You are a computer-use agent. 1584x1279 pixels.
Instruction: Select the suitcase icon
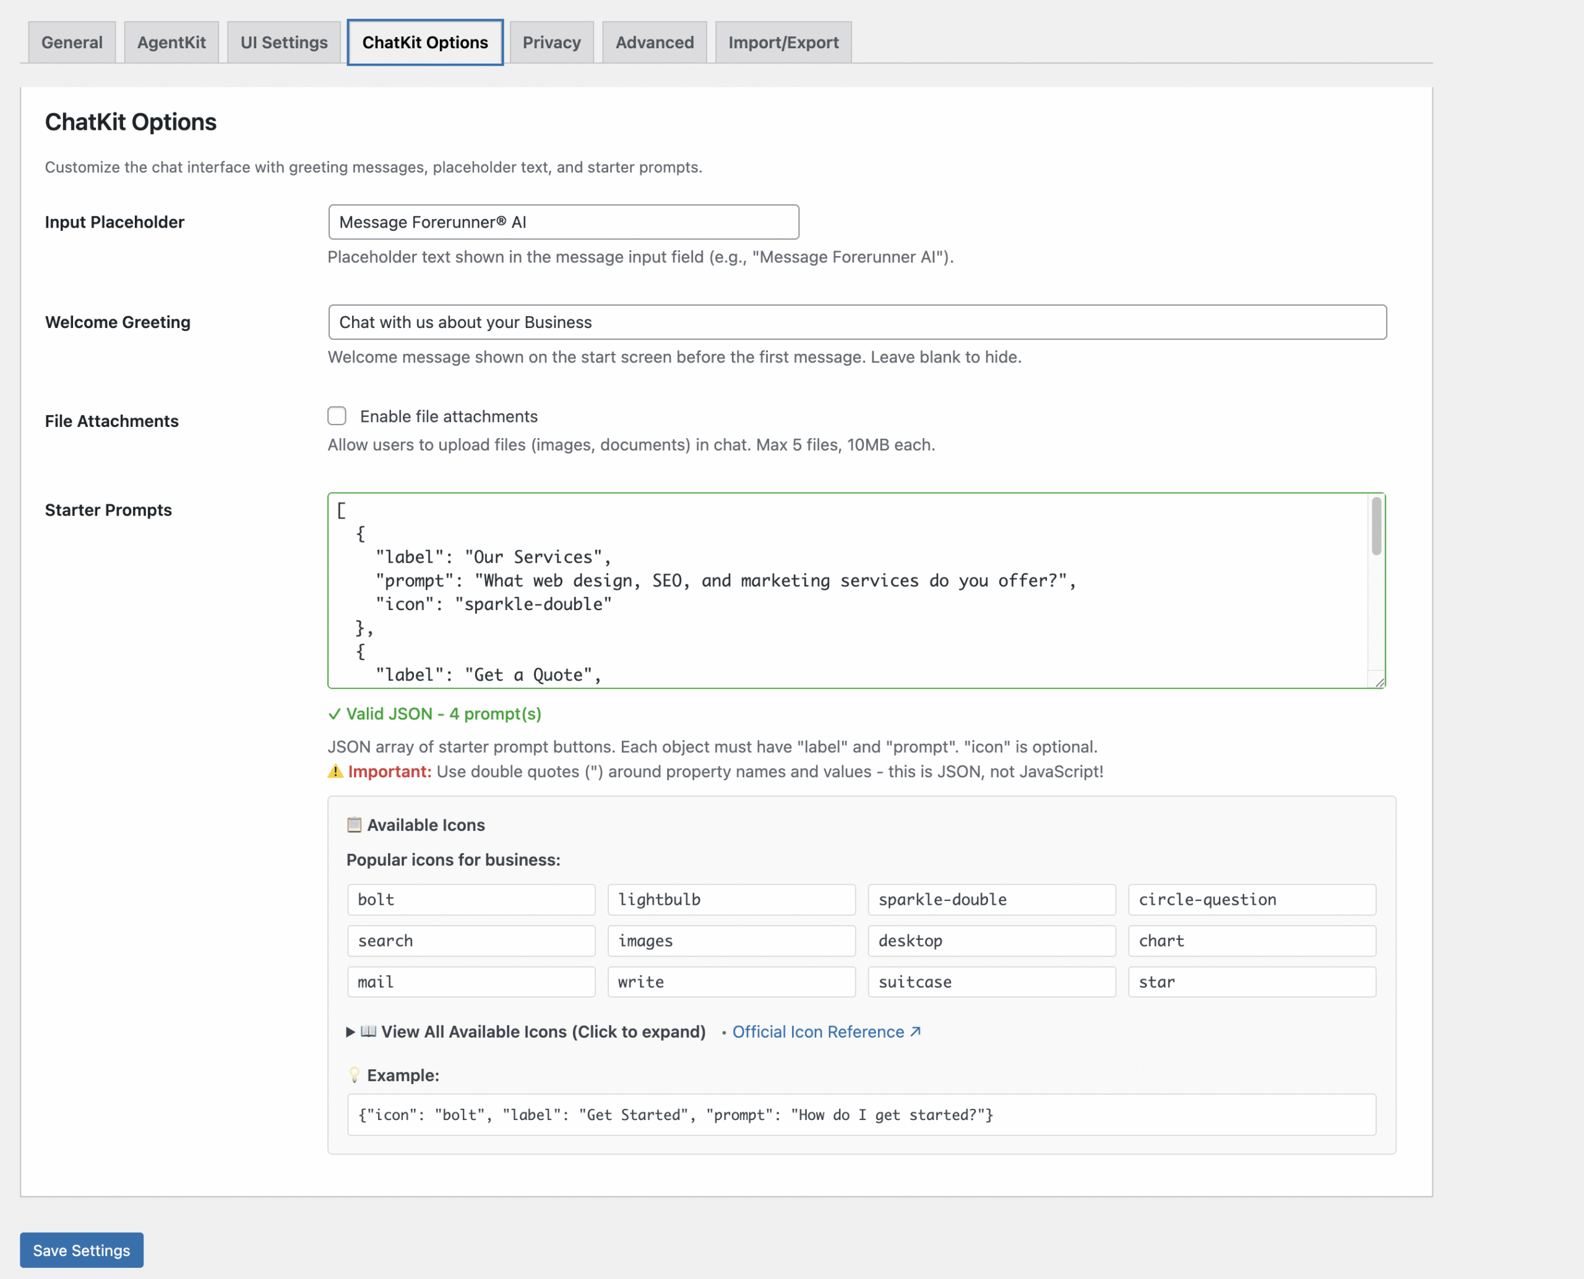click(991, 981)
